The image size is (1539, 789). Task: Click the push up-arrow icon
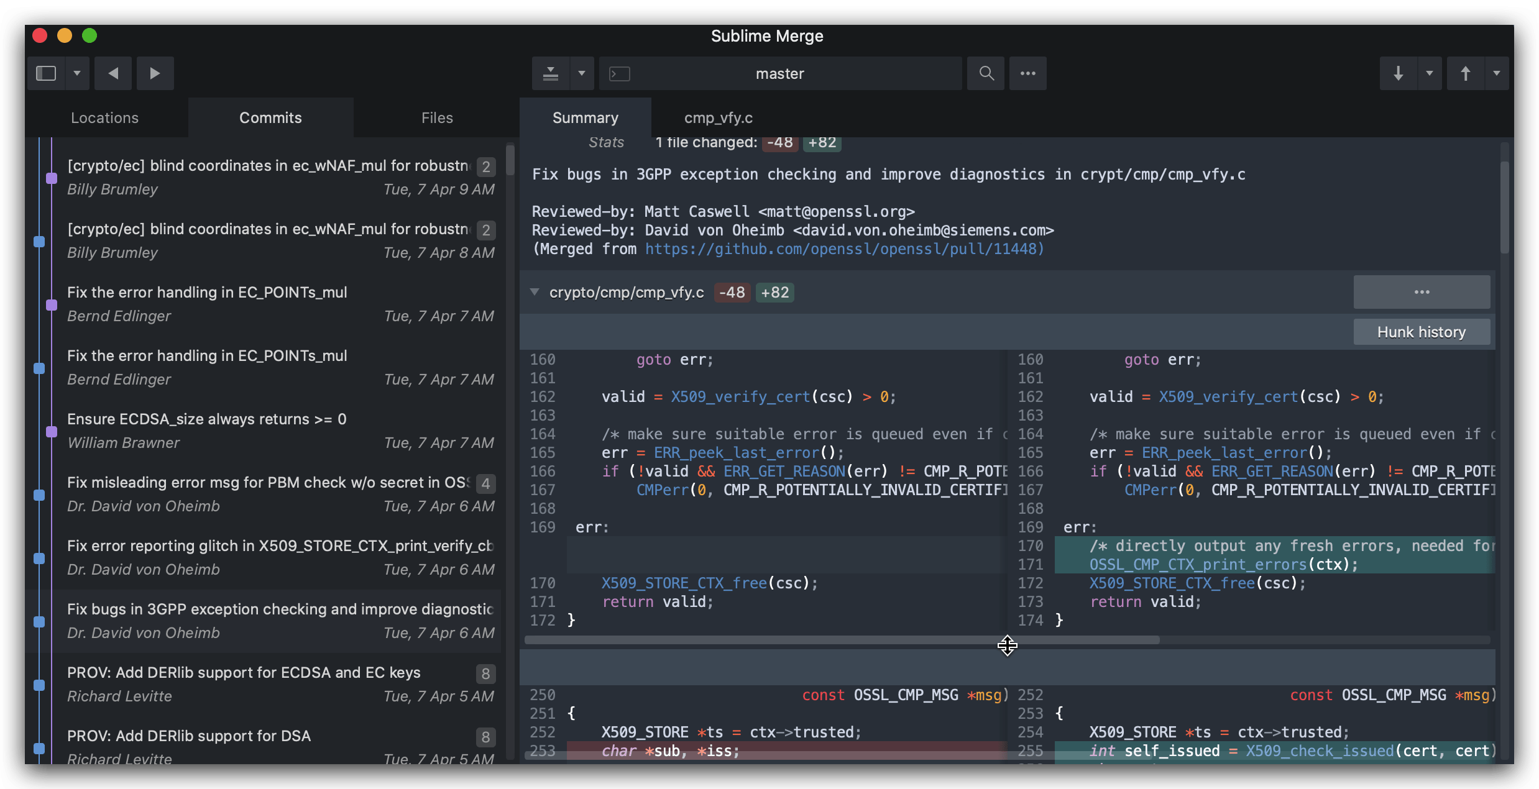coord(1465,73)
